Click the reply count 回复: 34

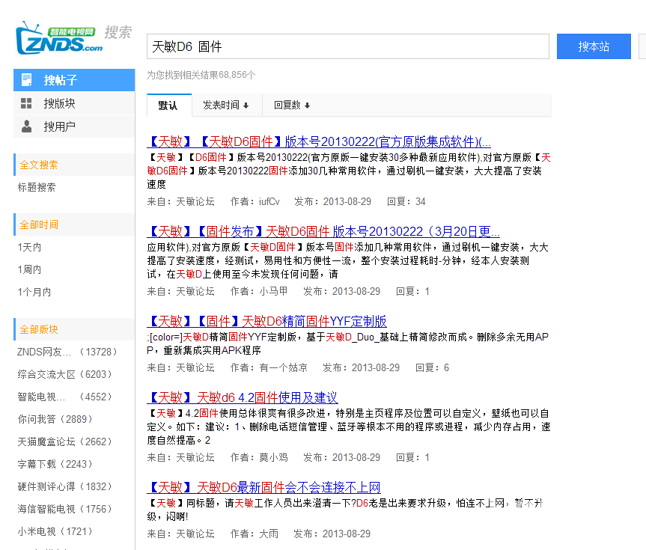(x=406, y=201)
